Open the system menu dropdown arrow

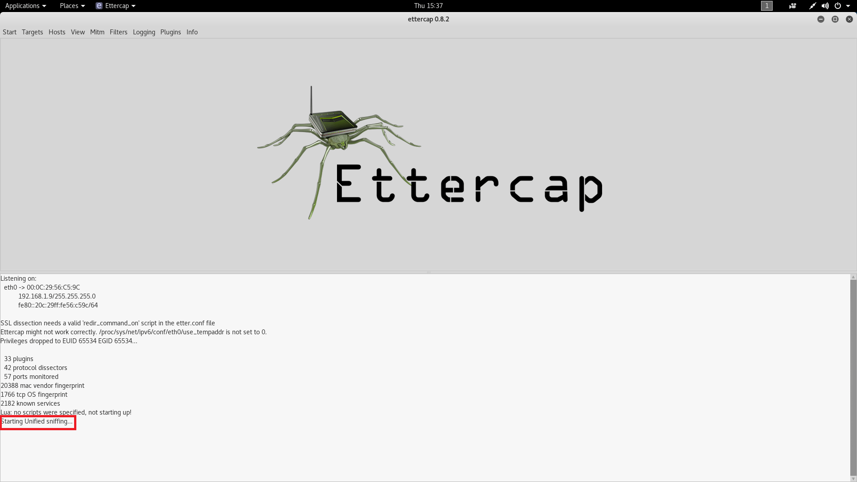(848, 6)
